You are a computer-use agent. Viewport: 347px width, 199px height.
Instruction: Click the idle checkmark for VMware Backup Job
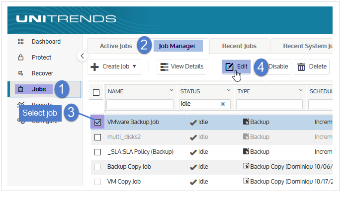tap(193, 123)
